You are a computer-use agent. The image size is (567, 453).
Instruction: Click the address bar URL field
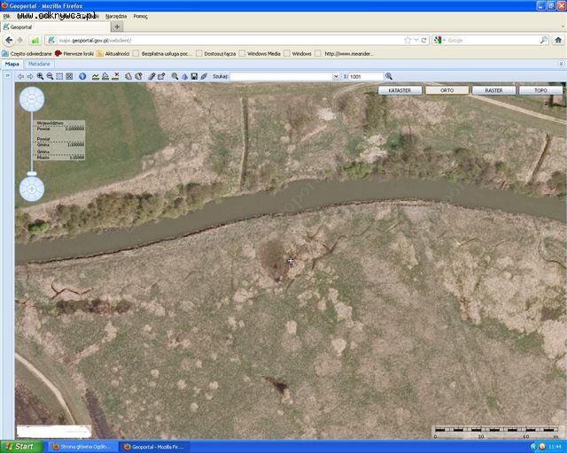tap(229, 41)
